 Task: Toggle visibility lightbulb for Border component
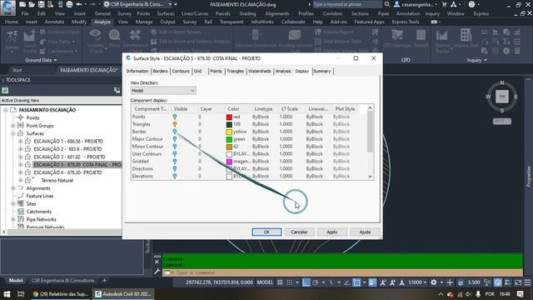click(175, 132)
